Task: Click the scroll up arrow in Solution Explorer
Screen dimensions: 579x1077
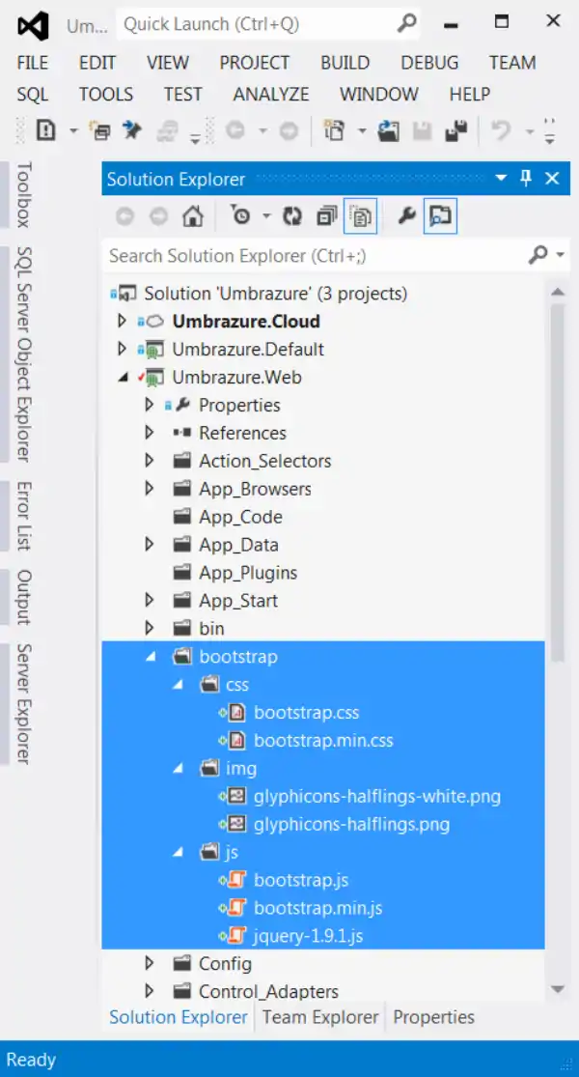Action: pyautogui.click(x=558, y=293)
